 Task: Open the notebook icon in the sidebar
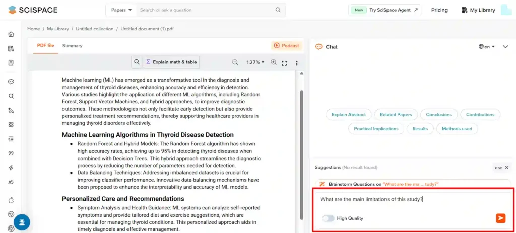click(11, 63)
